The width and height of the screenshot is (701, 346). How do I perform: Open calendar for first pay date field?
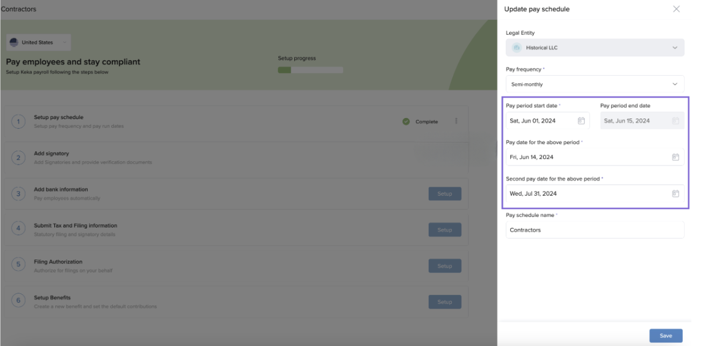click(x=675, y=157)
